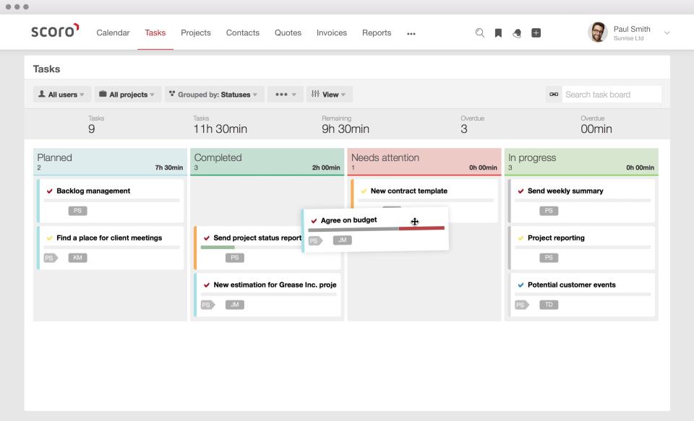Click the Search task board field

tap(611, 95)
